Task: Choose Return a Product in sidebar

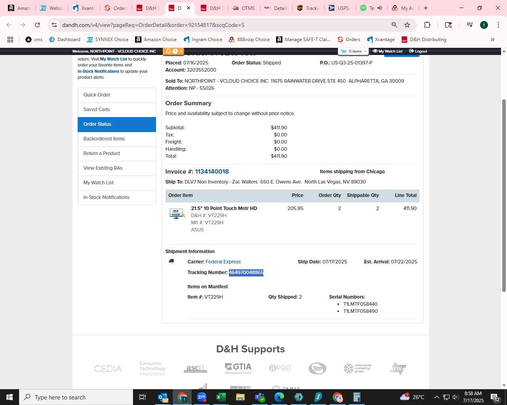Action: coord(117,153)
